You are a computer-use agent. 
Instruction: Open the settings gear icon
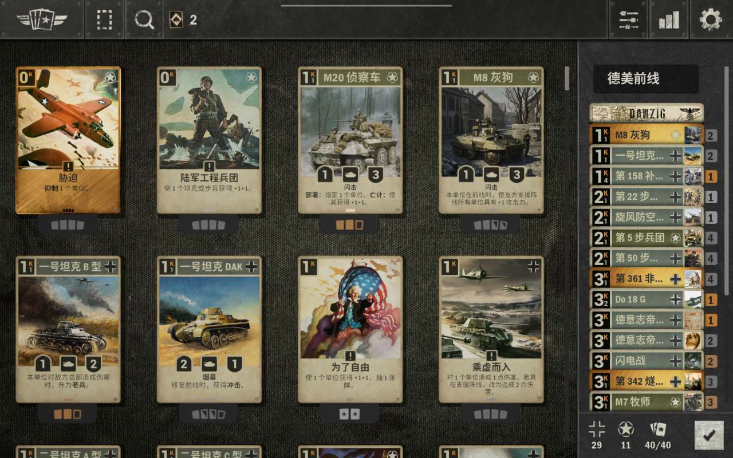[x=711, y=19]
